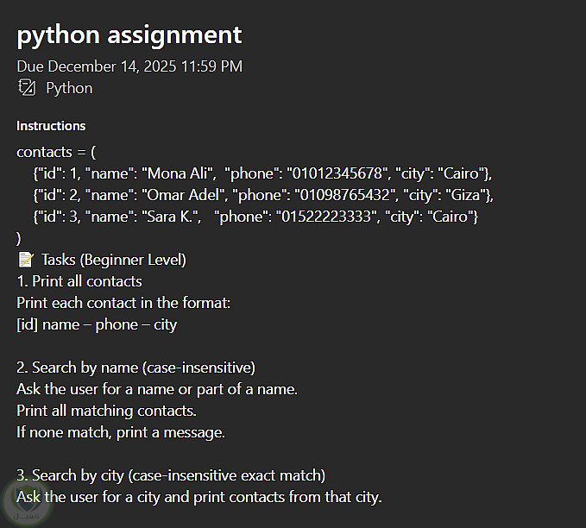Click "Print all matching contacts." line

[x=106, y=411]
